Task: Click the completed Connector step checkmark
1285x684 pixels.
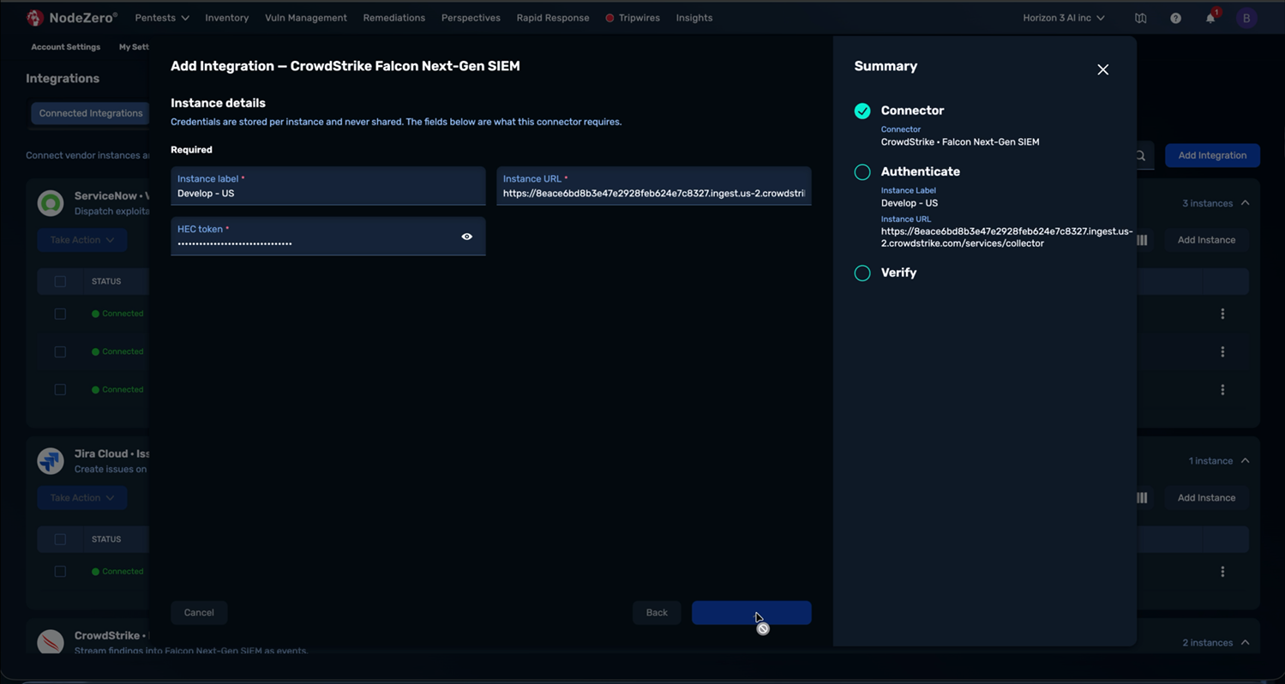Action: pyautogui.click(x=862, y=111)
